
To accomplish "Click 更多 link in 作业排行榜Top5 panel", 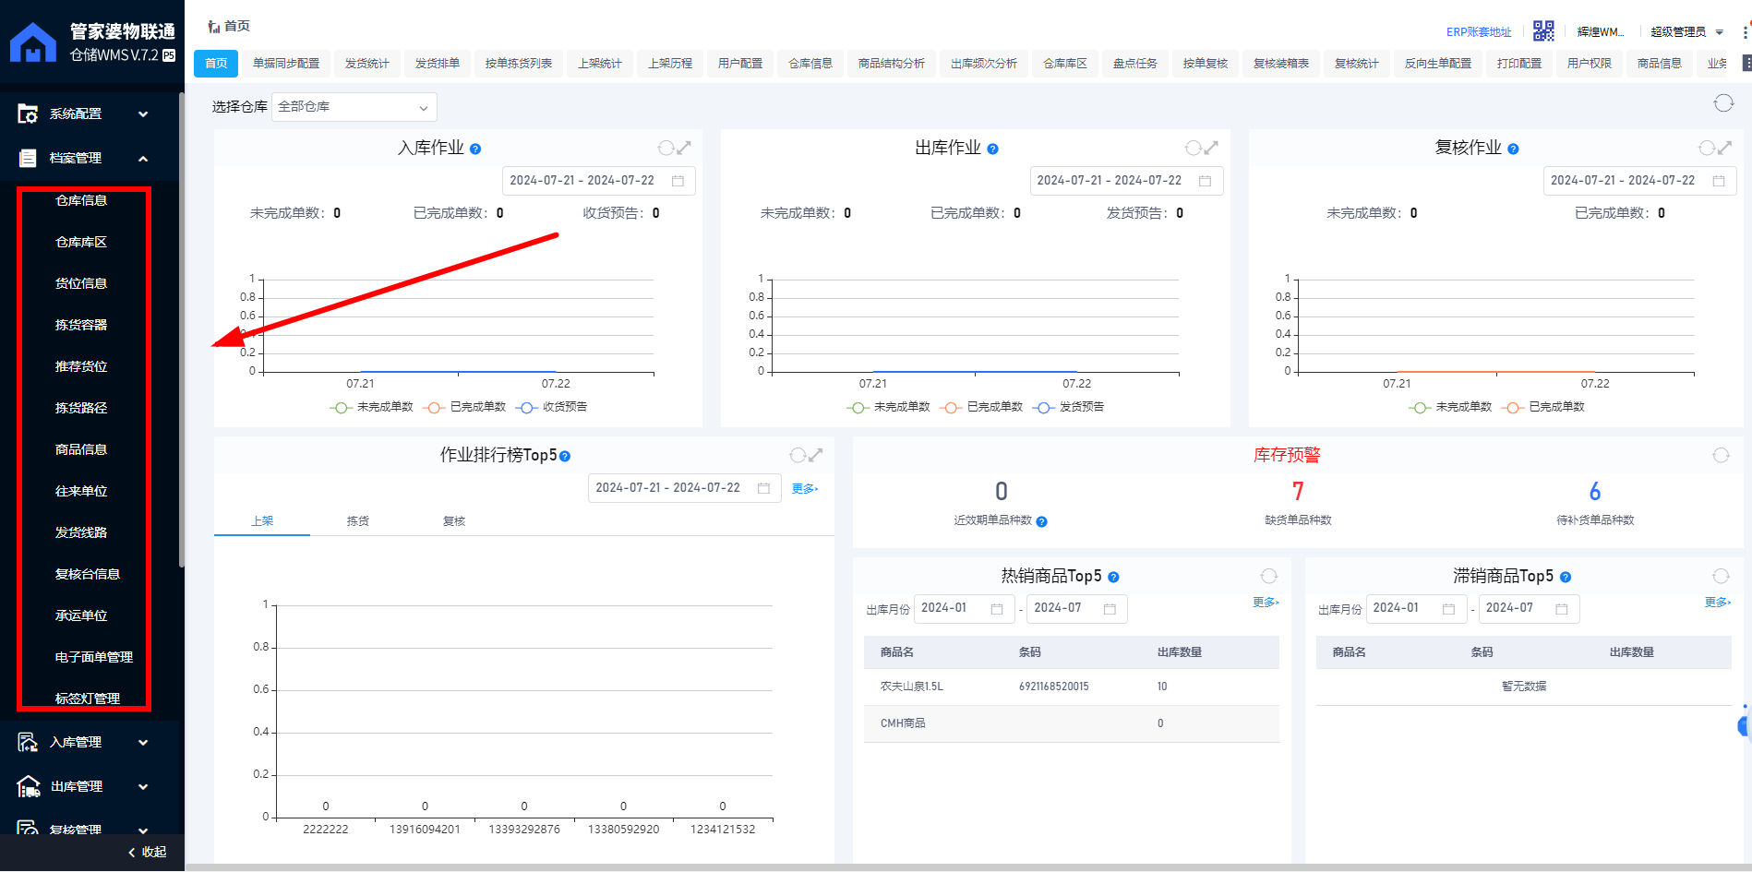I will click(805, 488).
